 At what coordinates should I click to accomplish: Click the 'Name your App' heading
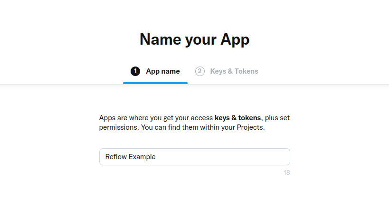[195, 39]
